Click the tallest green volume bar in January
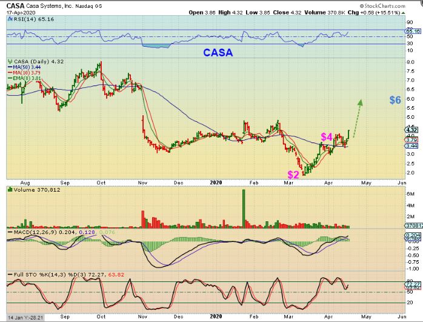This screenshot has height=322, width=423. click(244, 209)
